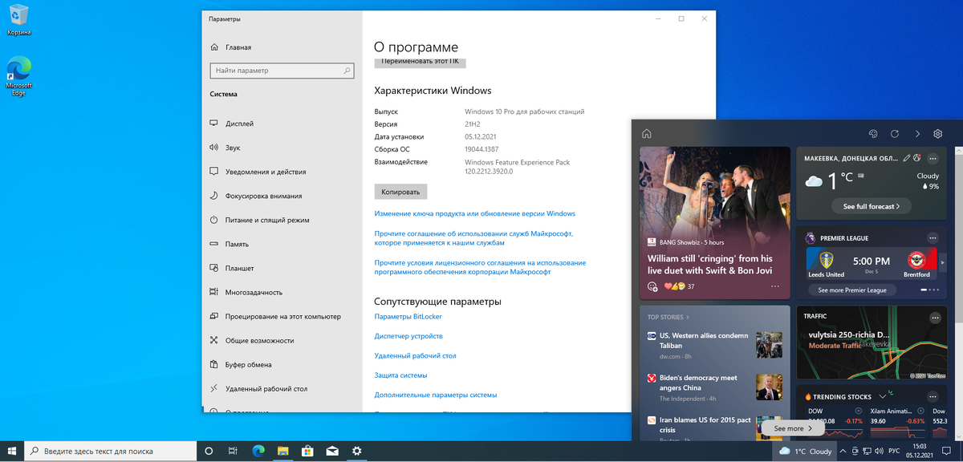The height and width of the screenshot is (462, 963).
Task: Add Xiam Animation stock to watchlist
Action: (922, 411)
